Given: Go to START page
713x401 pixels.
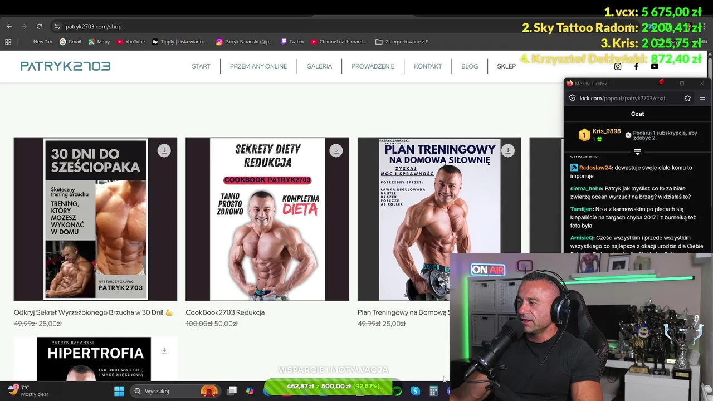Looking at the screenshot, I should coord(201,66).
